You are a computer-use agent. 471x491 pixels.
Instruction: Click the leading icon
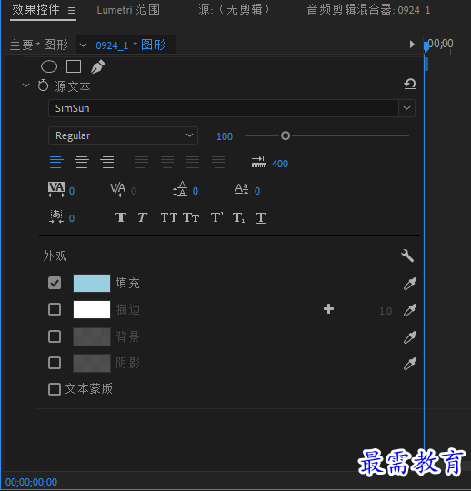pyautogui.click(x=180, y=189)
